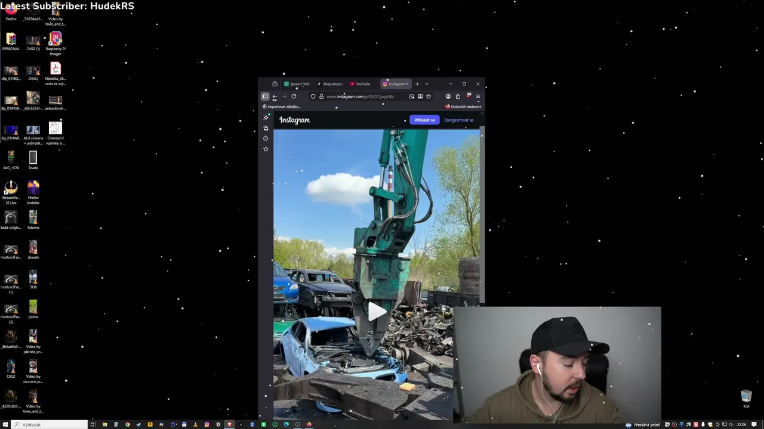764x429 pixels.
Task: Click the taskbar clock showing 22:06
Action: pyautogui.click(x=741, y=425)
